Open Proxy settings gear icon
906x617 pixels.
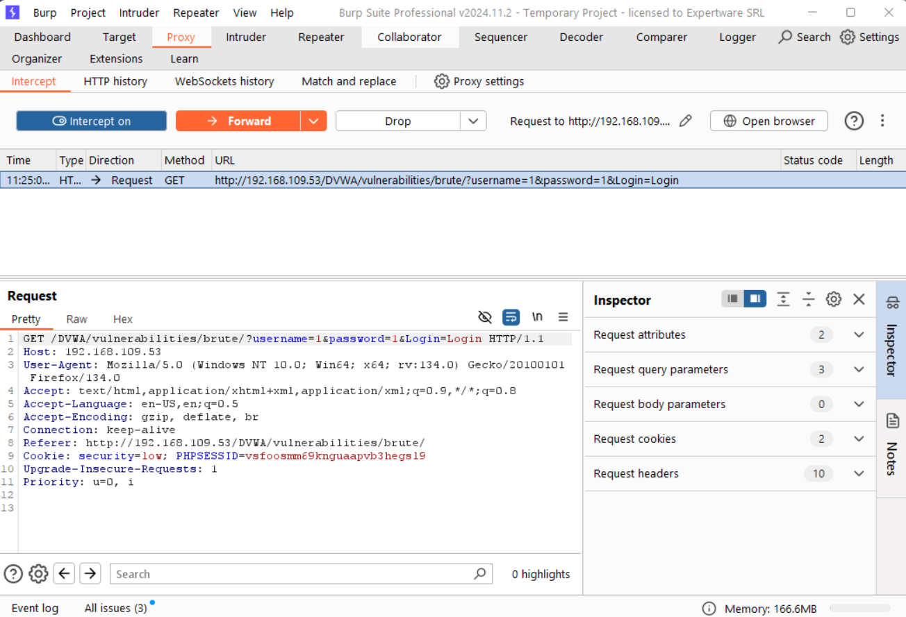(x=441, y=81)
